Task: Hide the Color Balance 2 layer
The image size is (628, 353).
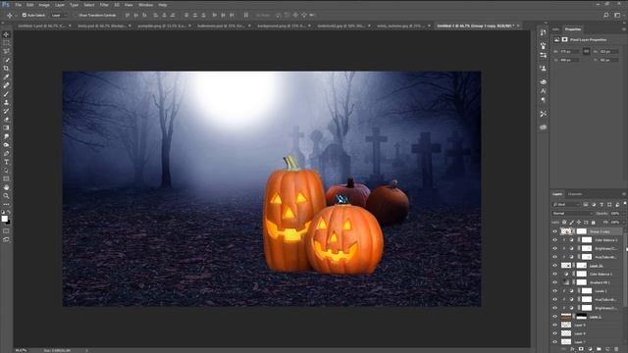Action: click(554, 240)
